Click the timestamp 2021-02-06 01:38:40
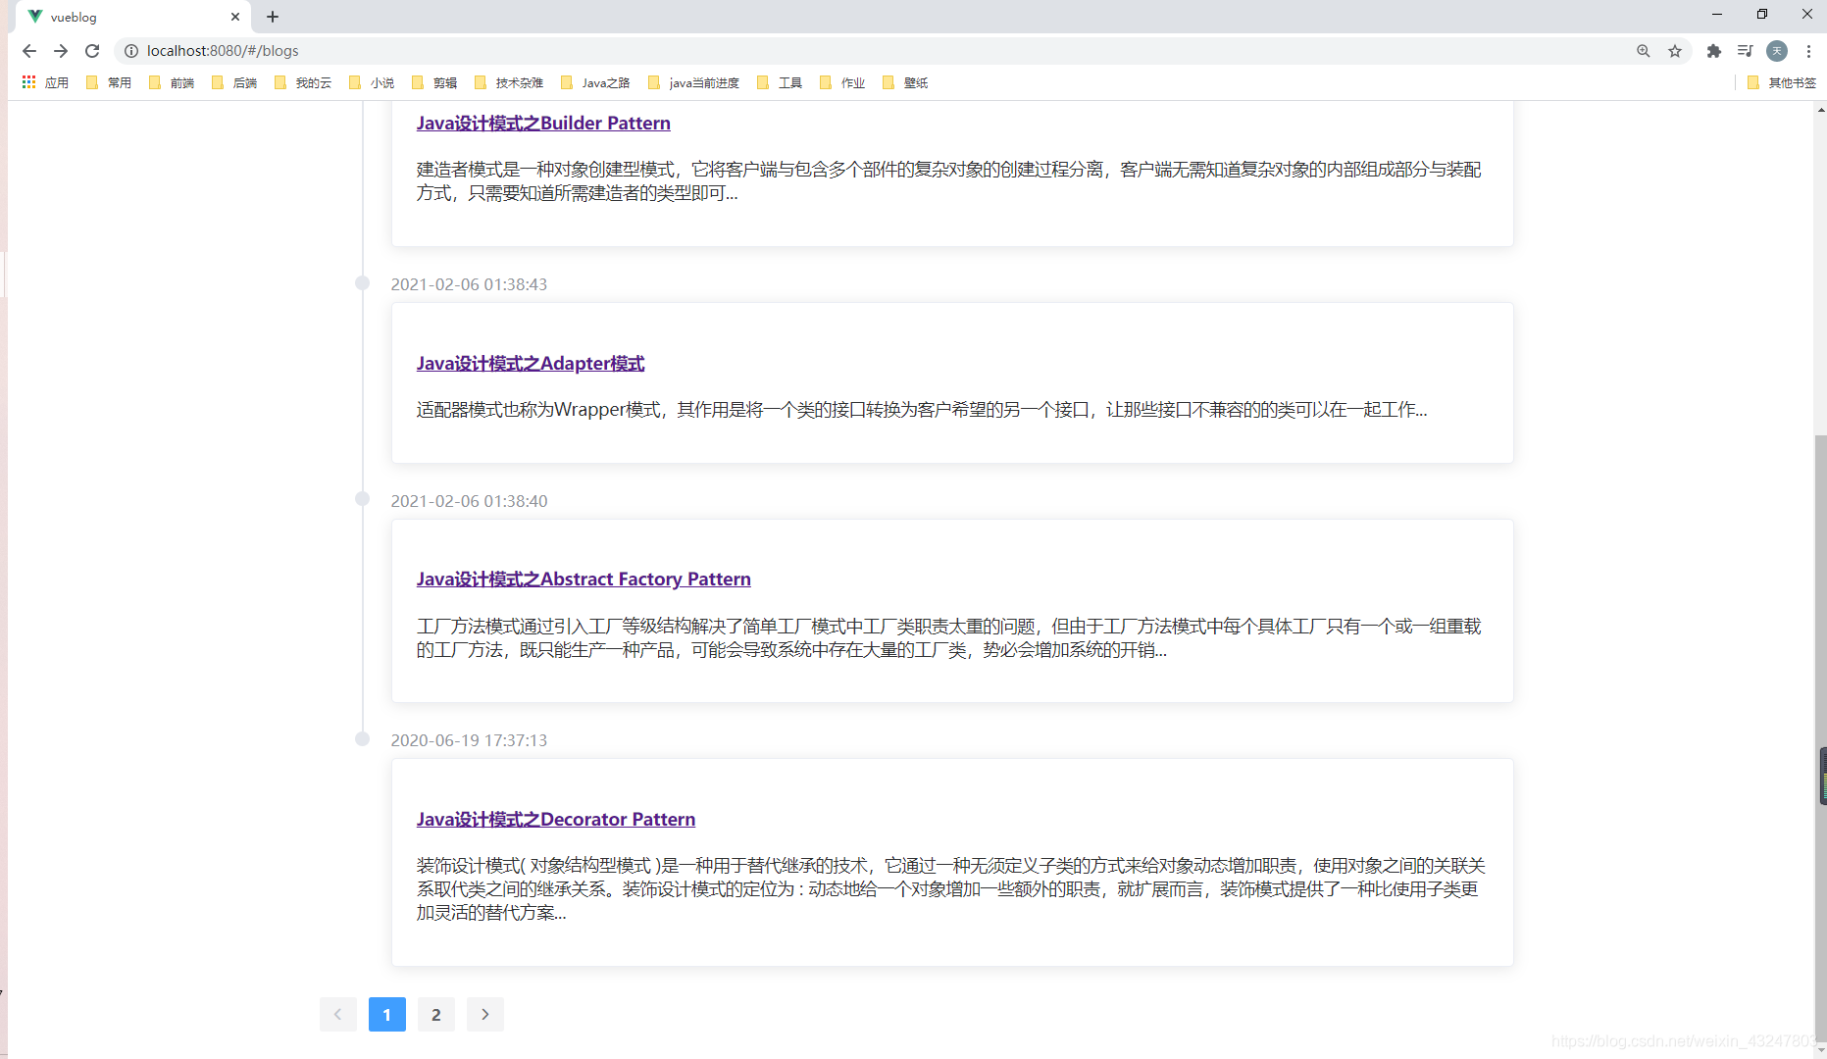The width and height of the screenshot is (1827, 1059). coord(469,501)
